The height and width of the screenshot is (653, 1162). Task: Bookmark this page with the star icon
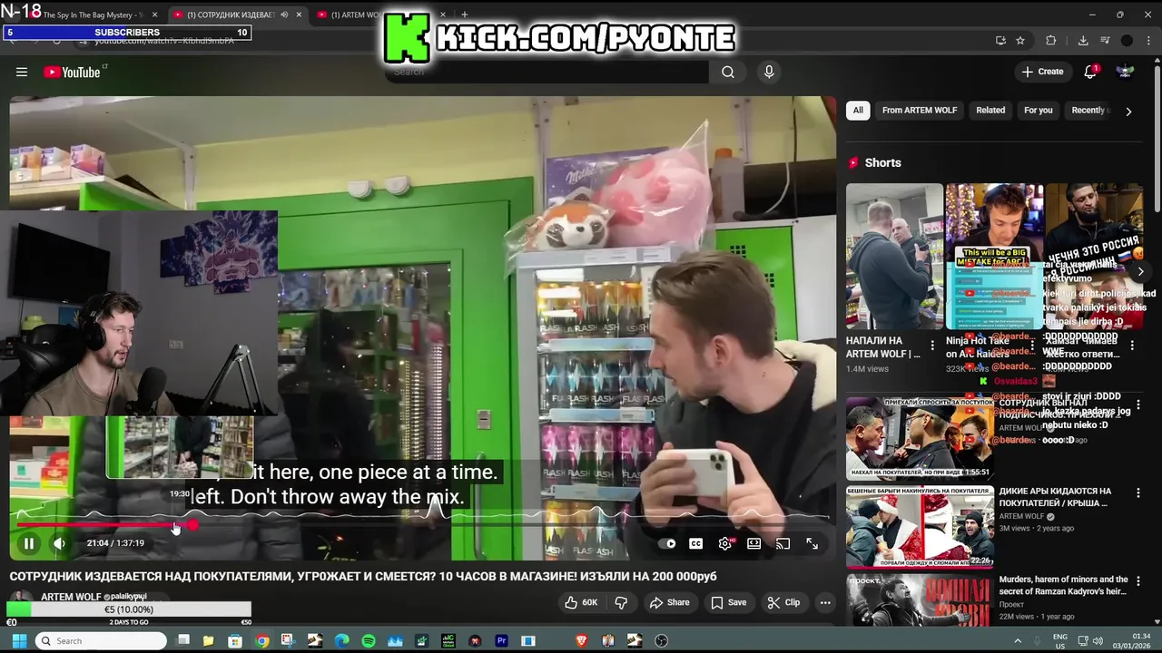click(1020, 40)
